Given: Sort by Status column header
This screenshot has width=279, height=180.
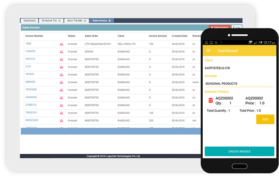Looking at the screenshot, I should [x=71, y=36].
